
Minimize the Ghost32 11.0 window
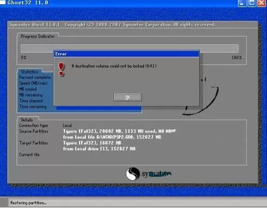coord(242,3)
